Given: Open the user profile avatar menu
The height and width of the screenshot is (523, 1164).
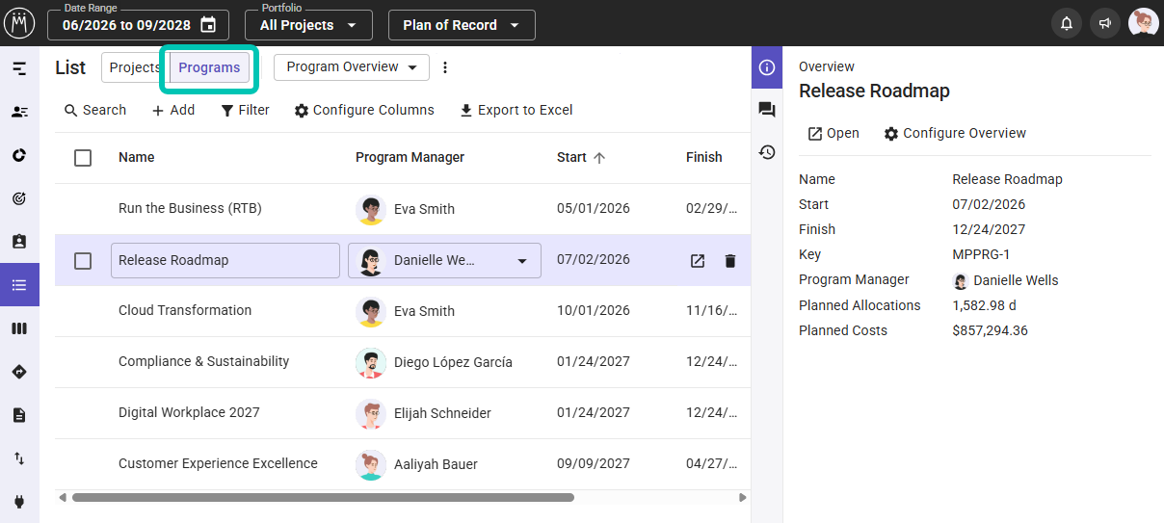Looking at the screenshot, I should pos(1144,23).
